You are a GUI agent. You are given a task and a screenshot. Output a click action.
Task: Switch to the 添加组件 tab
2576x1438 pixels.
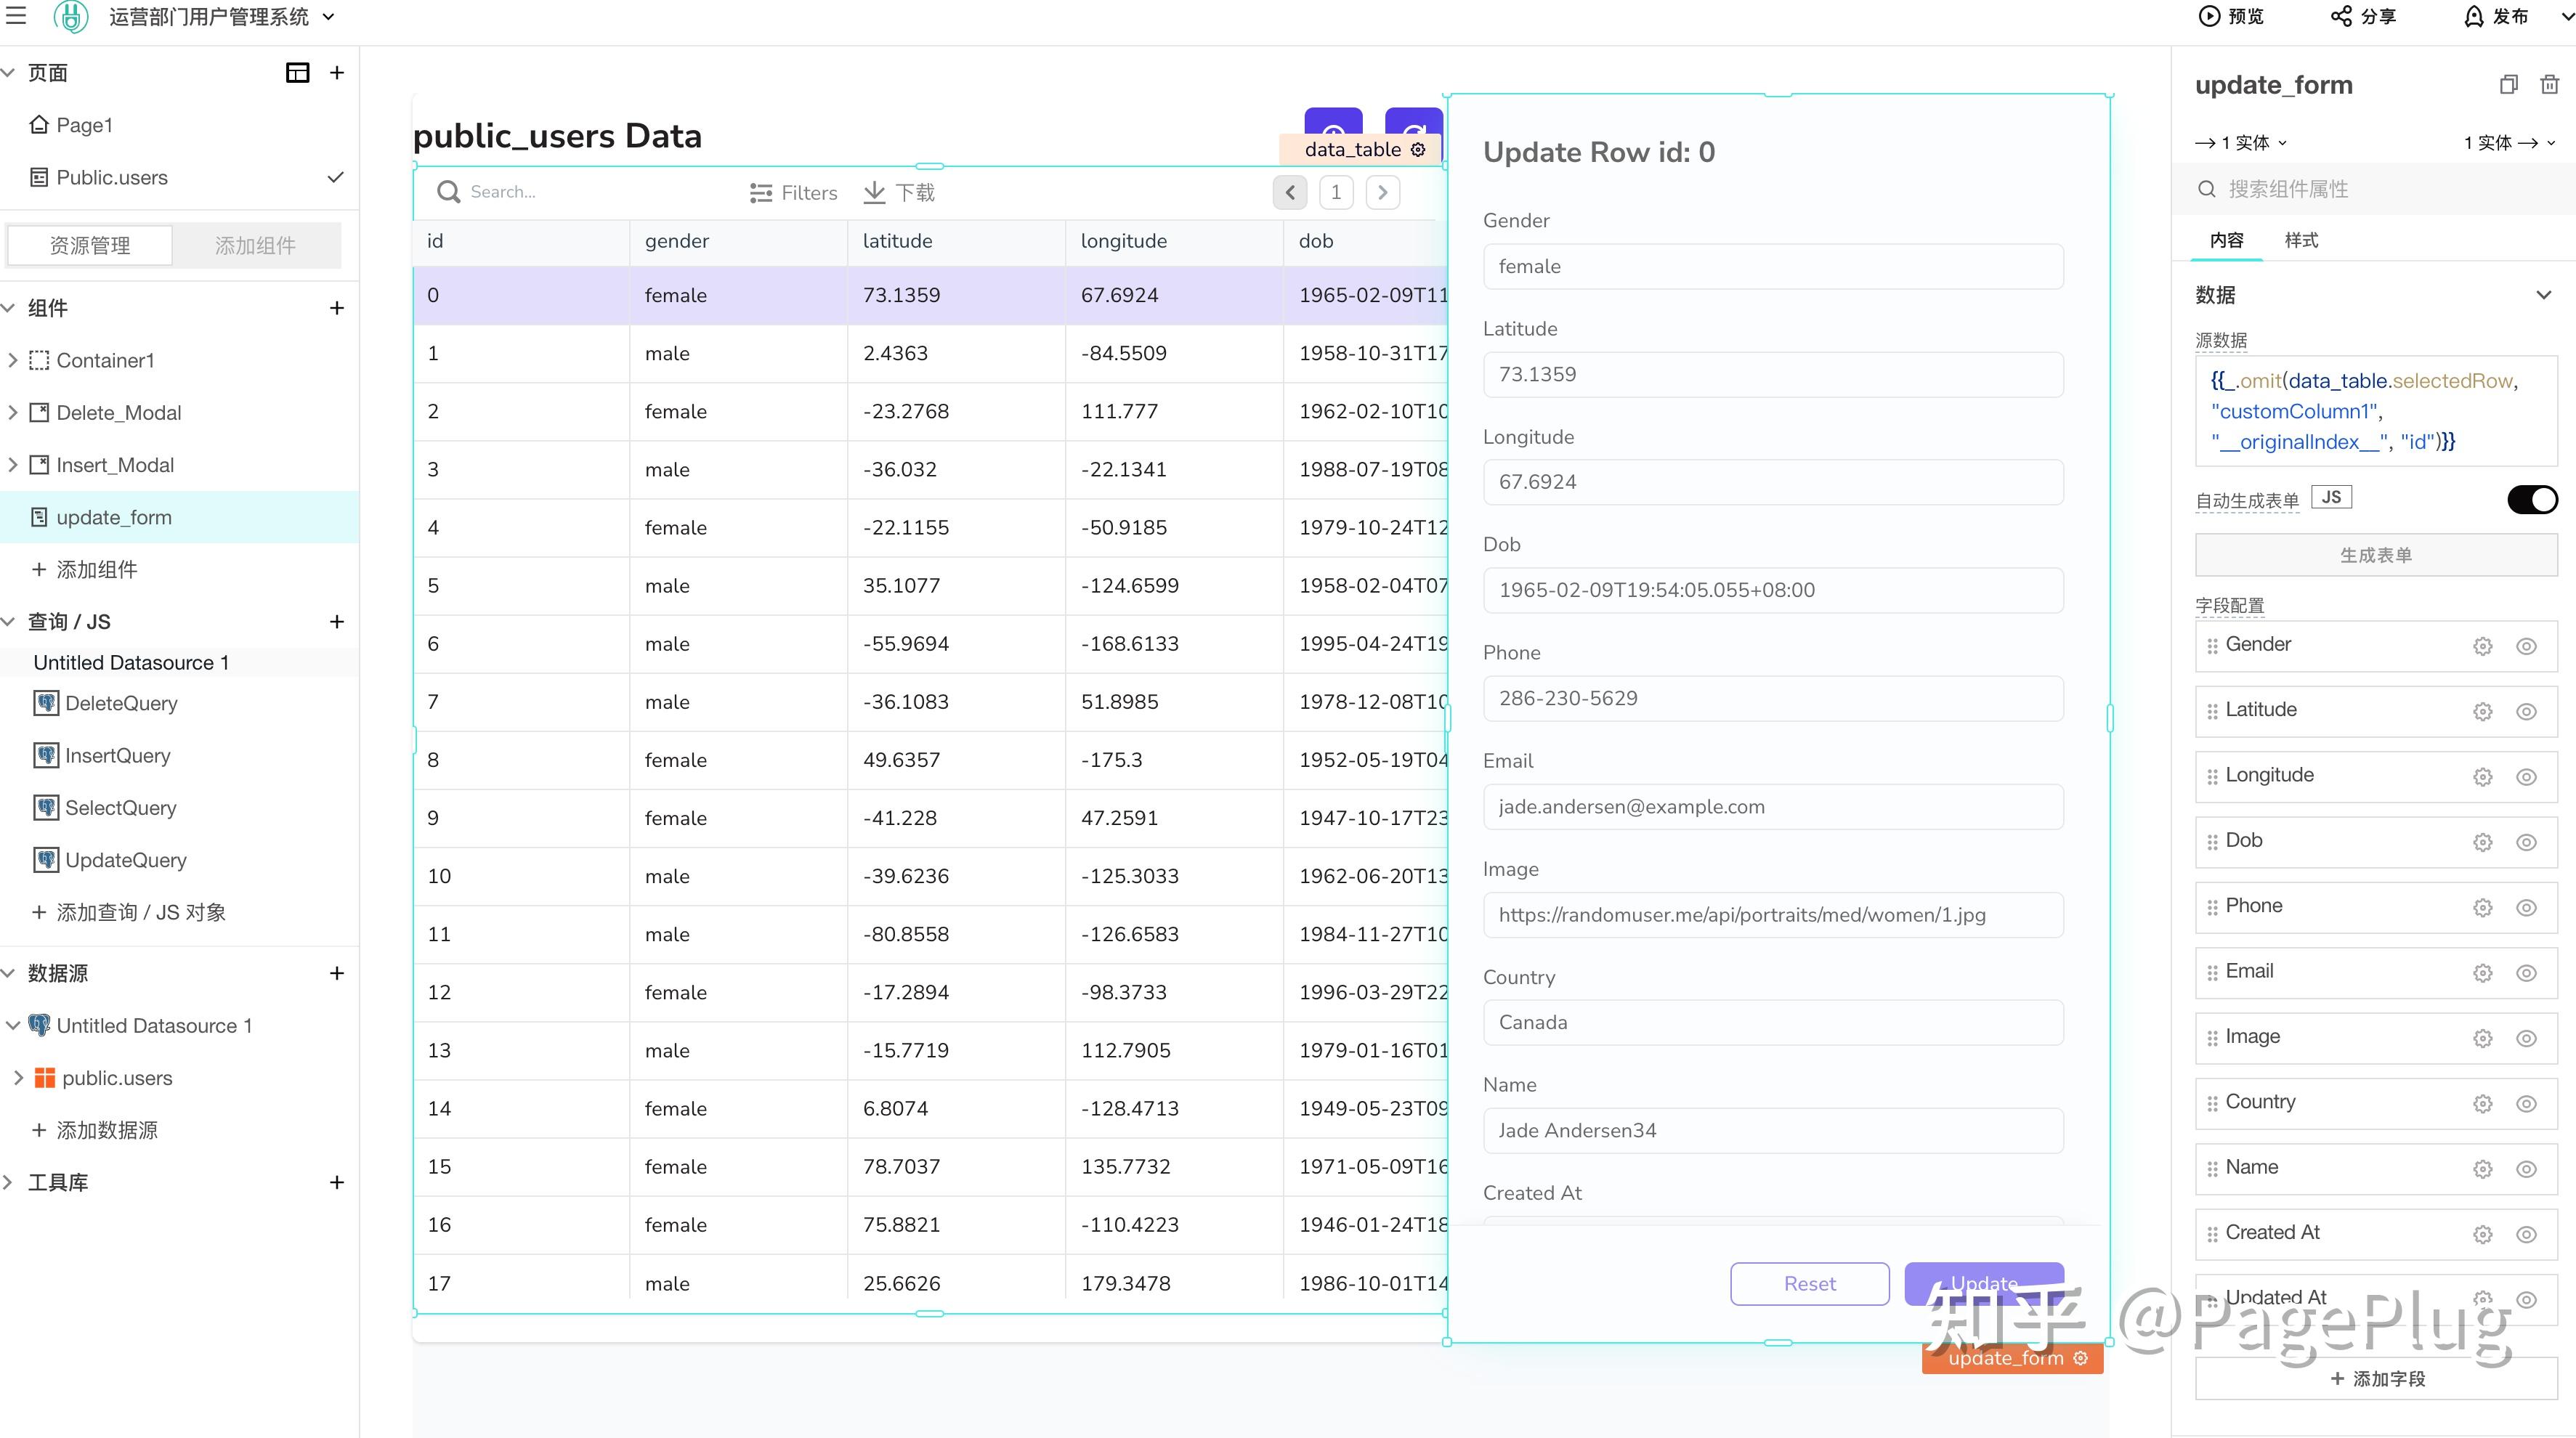click(x=255, y=246)
